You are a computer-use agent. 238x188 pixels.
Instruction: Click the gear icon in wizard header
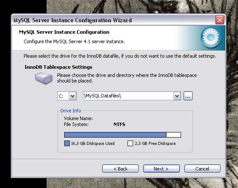click(x=211, y=37)
